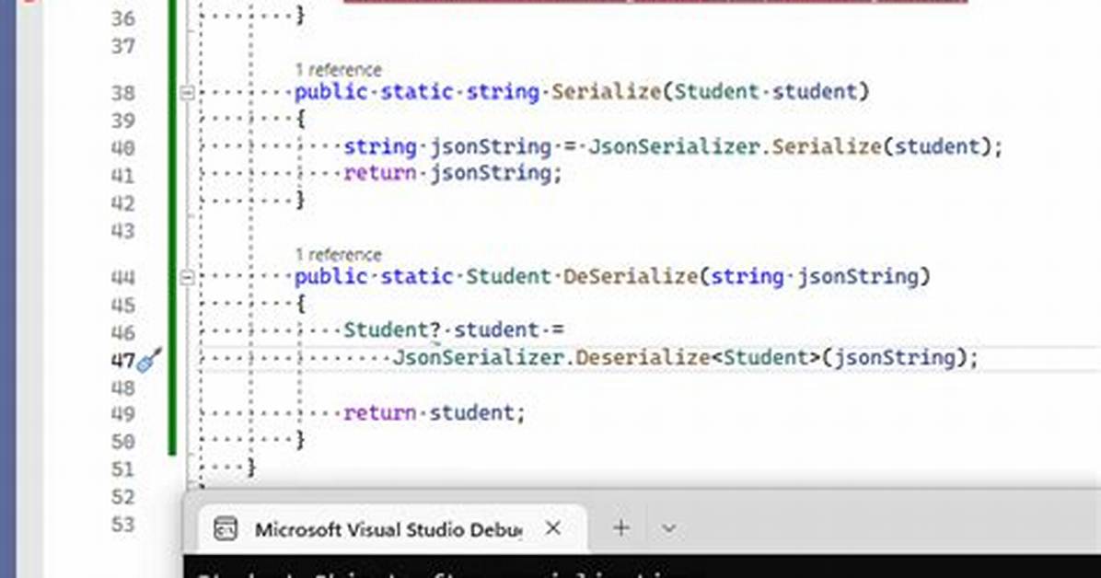Collapse the DeSerialize method outlining toggle
Image resolution: width=1101 pixels, height=578 pixels.
187,277
